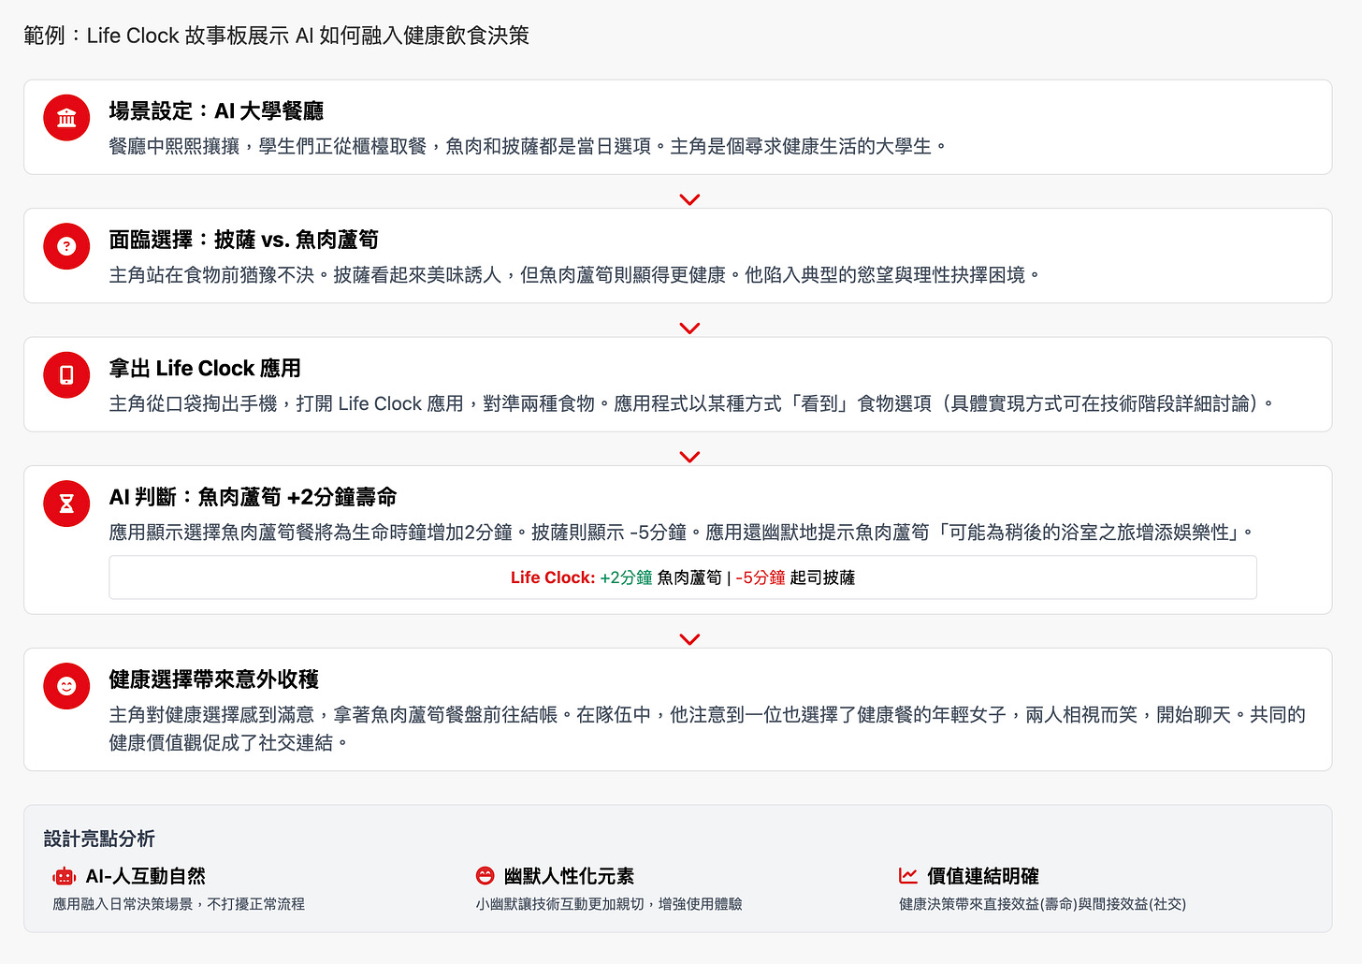
Task: Select the heading AI 判斷：魚肉蘆筍 +2分鐘壽命
Action: (x=253, y=497)
